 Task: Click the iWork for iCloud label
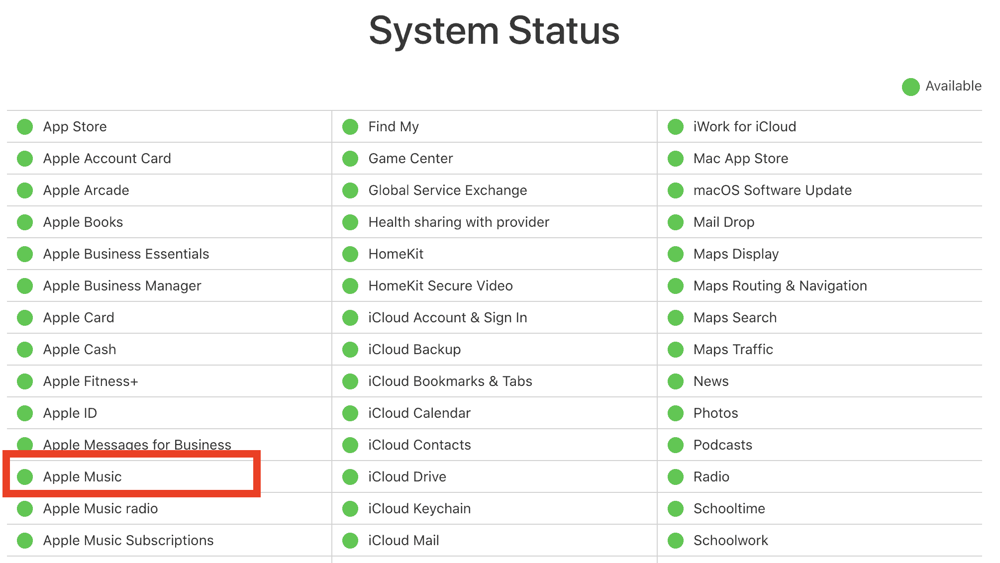tap(744, 127)
